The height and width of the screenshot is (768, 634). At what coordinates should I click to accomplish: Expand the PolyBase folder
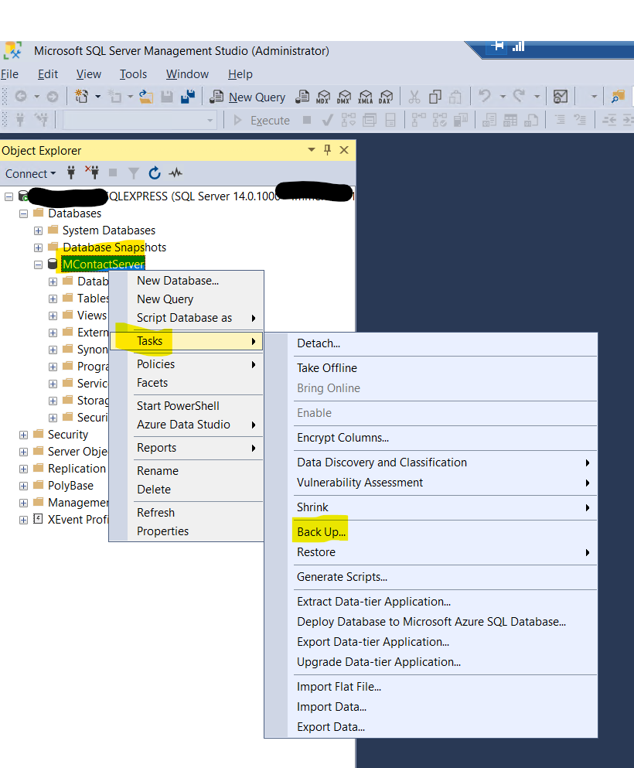[23, 486]
